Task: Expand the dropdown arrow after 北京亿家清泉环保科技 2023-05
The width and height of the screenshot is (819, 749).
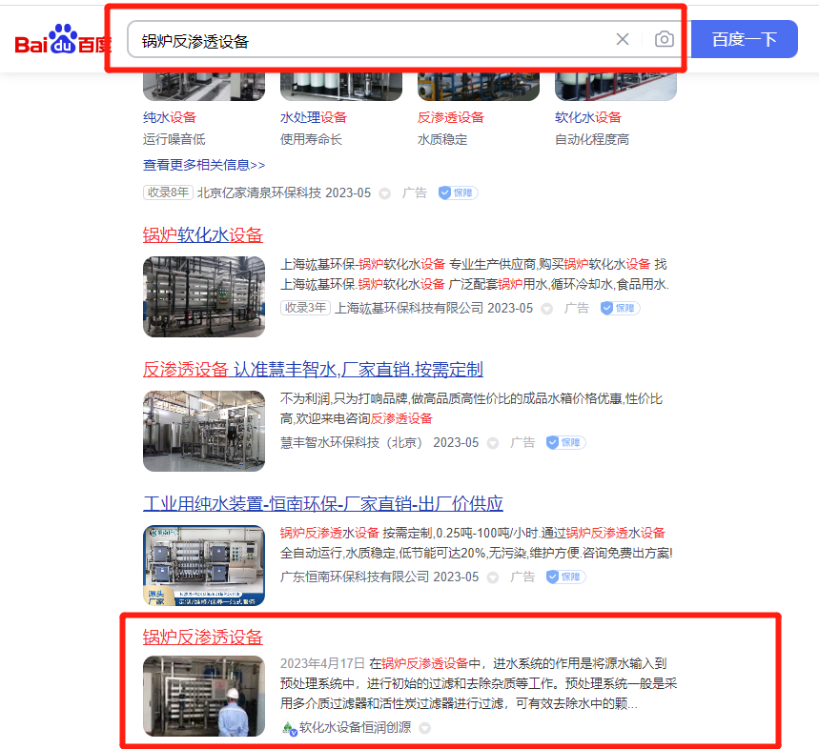Action: click(385, 193)
